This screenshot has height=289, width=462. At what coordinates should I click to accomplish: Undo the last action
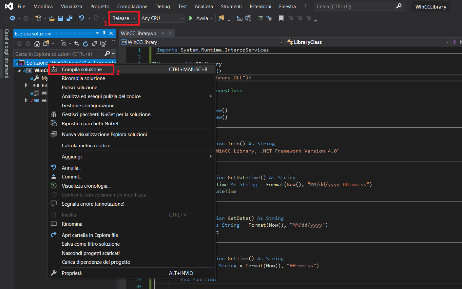click(82, 18)
